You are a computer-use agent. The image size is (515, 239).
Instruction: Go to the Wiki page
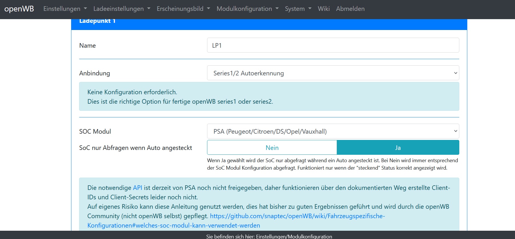pyautogui.click(x=324, y=9)
